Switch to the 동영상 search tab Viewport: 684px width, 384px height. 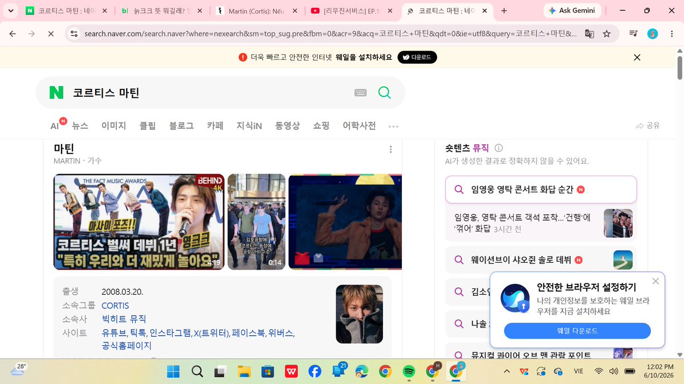point(287,126)
